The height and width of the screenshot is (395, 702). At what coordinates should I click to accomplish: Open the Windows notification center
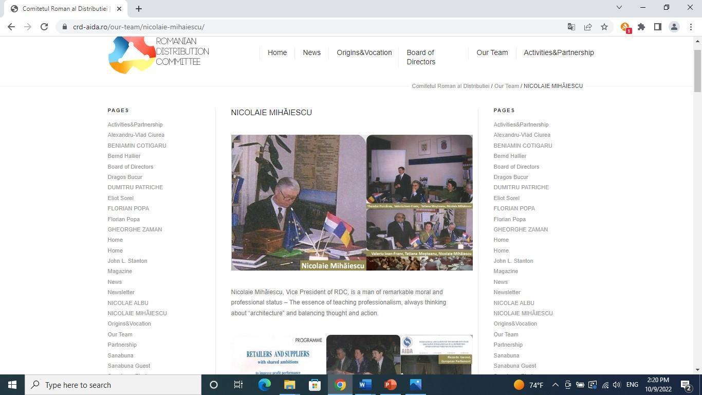point(686,385)
